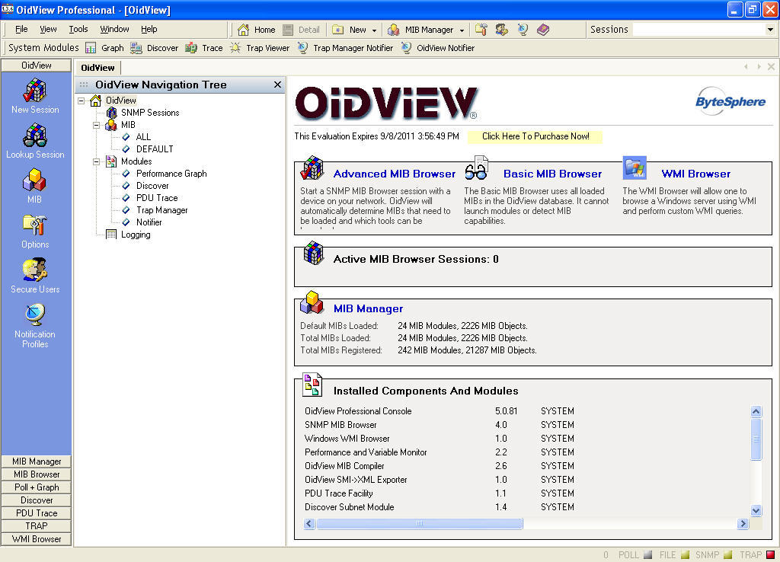Click the New Session sidebar icon

click(35, 91)
